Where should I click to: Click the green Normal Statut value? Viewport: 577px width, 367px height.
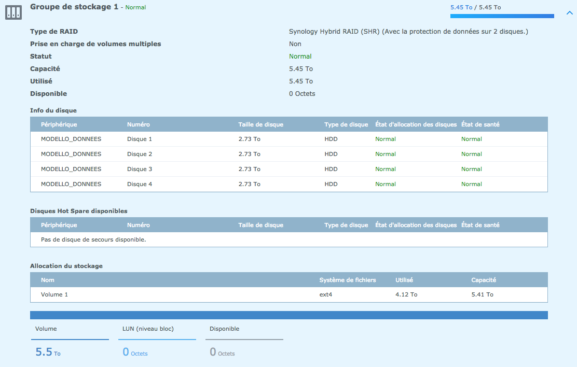pyautogui.click(x=300, y=57)
